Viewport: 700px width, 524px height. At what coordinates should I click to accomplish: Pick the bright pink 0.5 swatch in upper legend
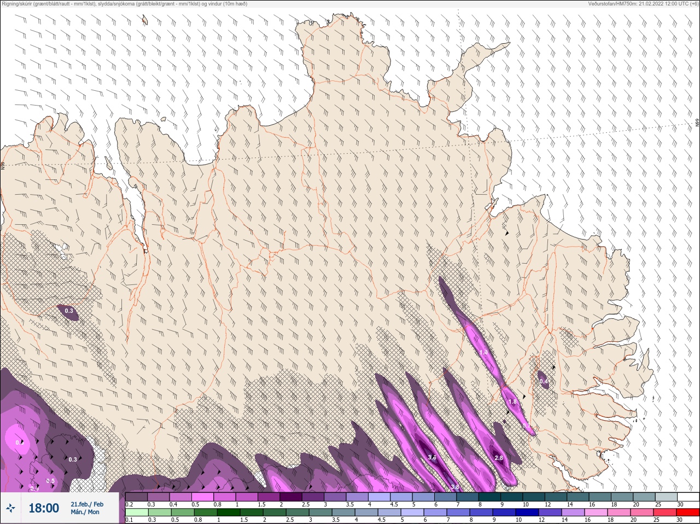[x=202, y=497]
